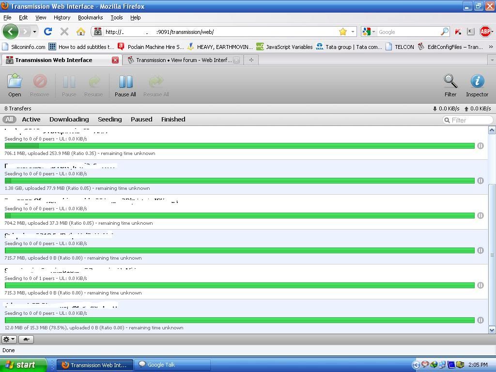Open the Inspector info panel
The image size is (496, 372).
(477, 85)
